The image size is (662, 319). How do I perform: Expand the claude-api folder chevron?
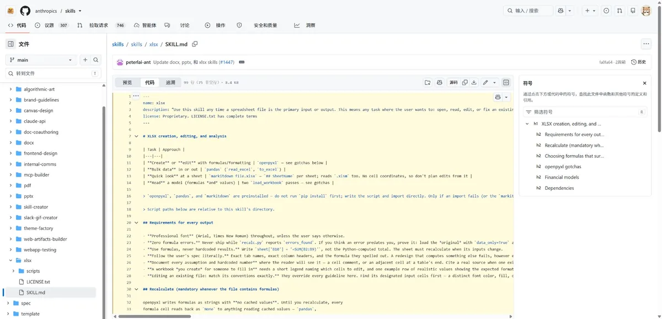[10, 121]
